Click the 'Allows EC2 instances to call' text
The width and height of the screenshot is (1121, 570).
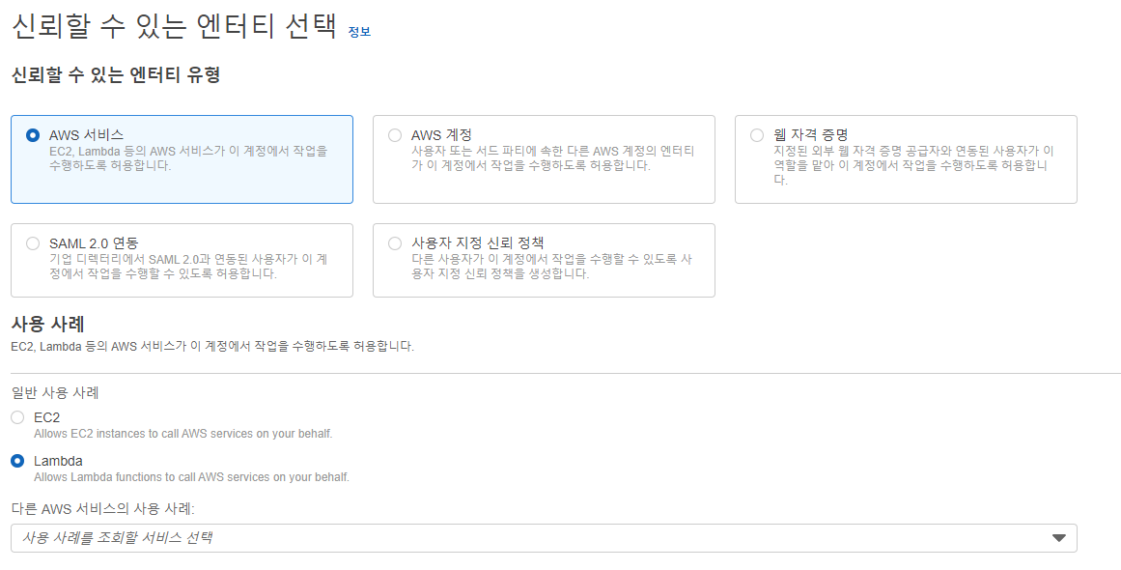tap(183, 434)
